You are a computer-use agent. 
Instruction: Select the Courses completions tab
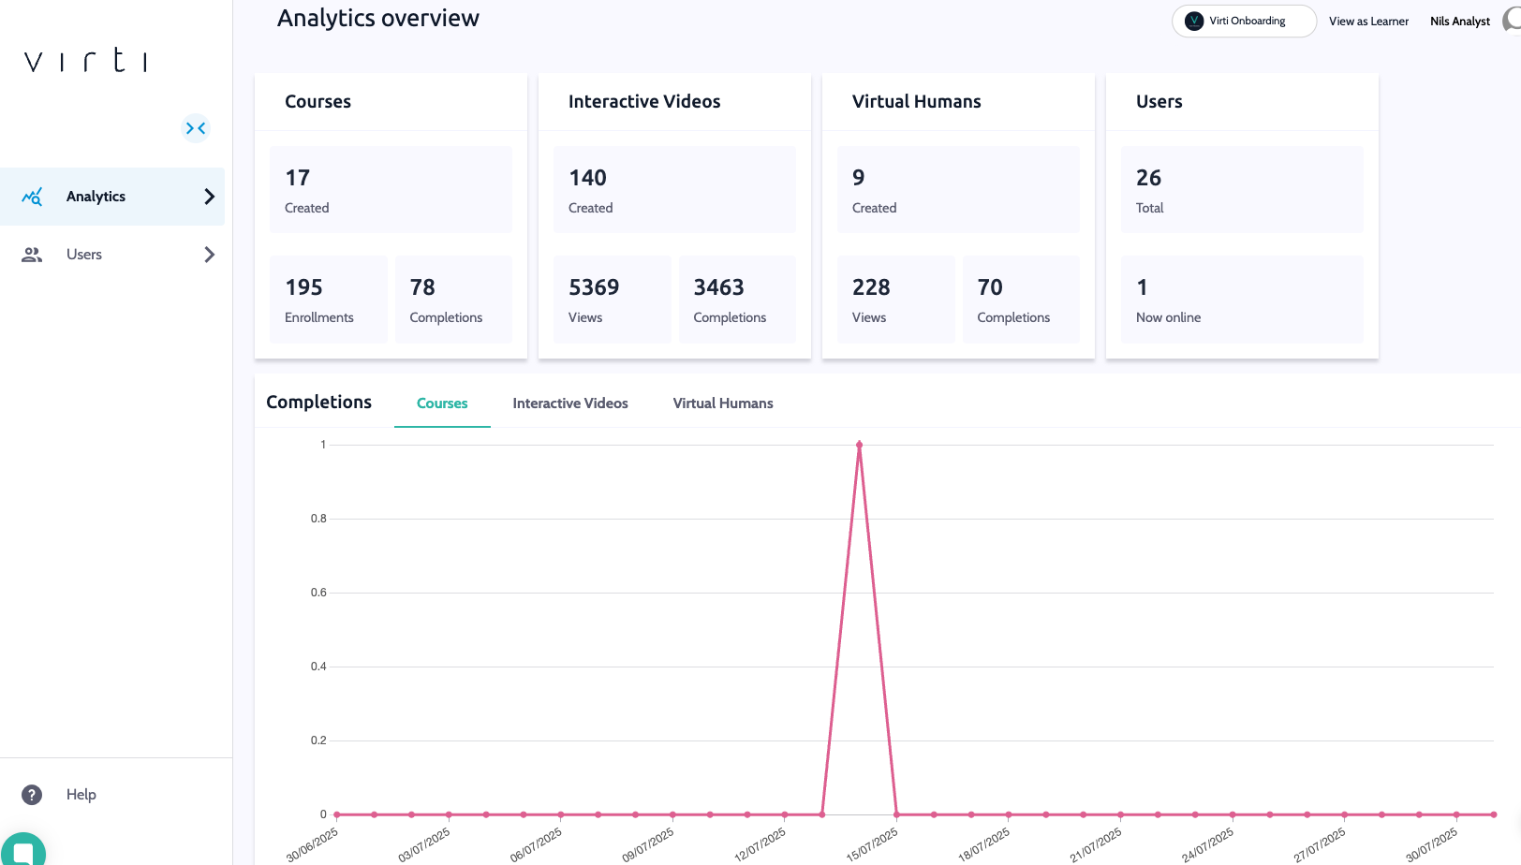click(x=442, y=403)
